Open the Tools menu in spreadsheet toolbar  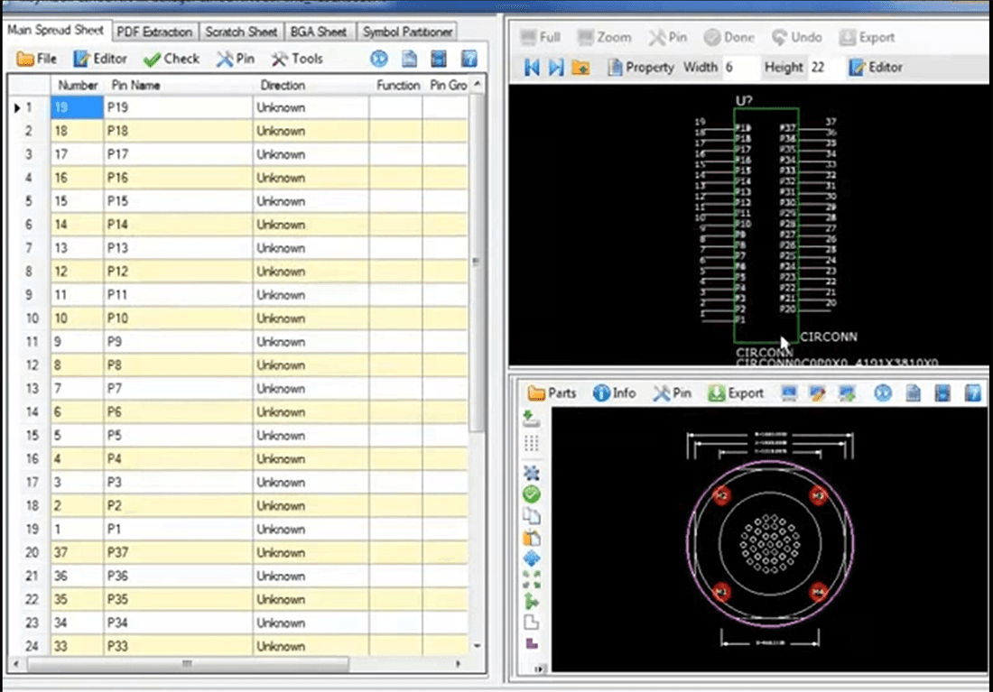click(297, 59)
